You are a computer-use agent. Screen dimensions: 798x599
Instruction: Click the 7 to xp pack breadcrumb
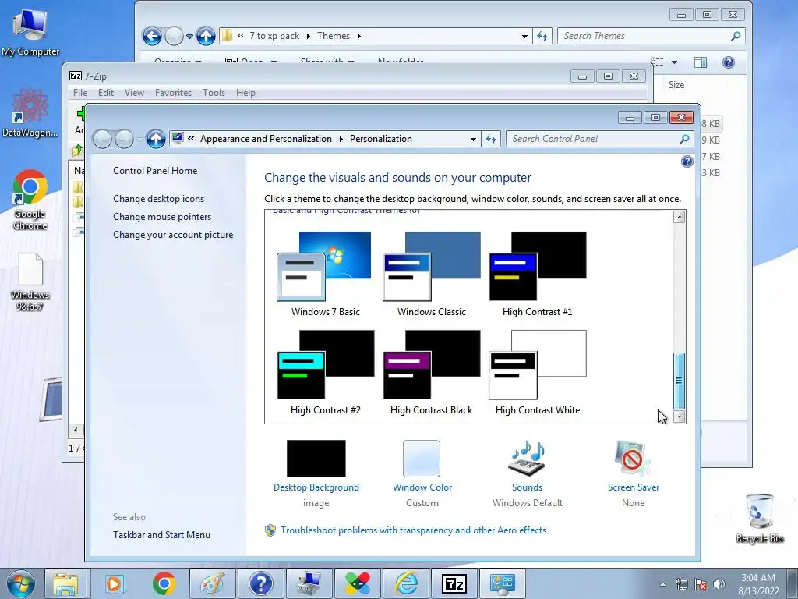coord(274,36)
